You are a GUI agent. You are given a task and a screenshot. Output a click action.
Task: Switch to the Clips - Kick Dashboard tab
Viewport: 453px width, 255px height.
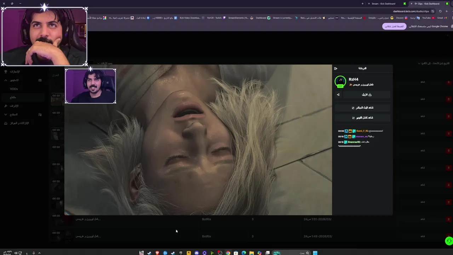tap(428, 4)
